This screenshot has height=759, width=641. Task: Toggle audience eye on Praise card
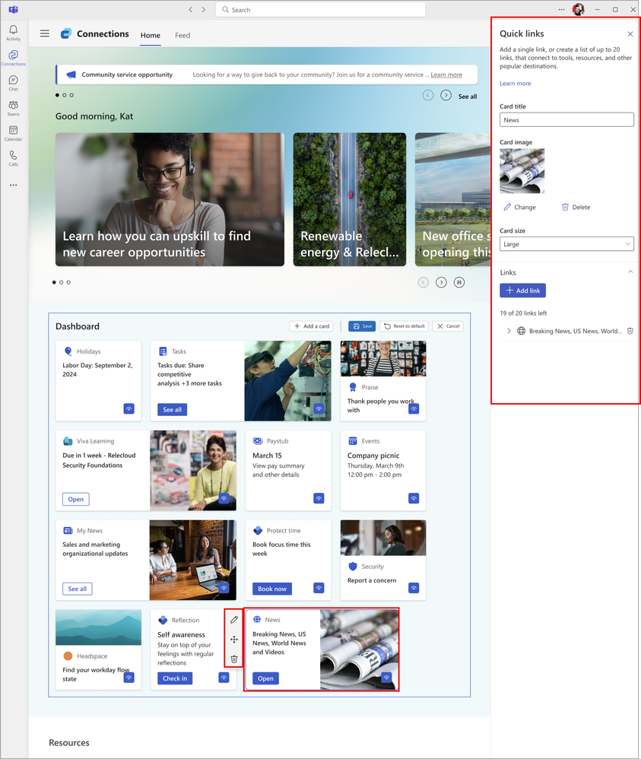click(x=414, y=408)
